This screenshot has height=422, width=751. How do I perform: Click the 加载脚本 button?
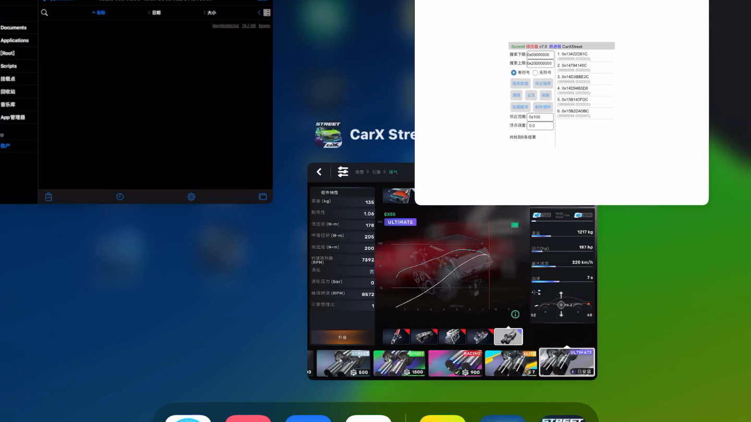(520, 107)
